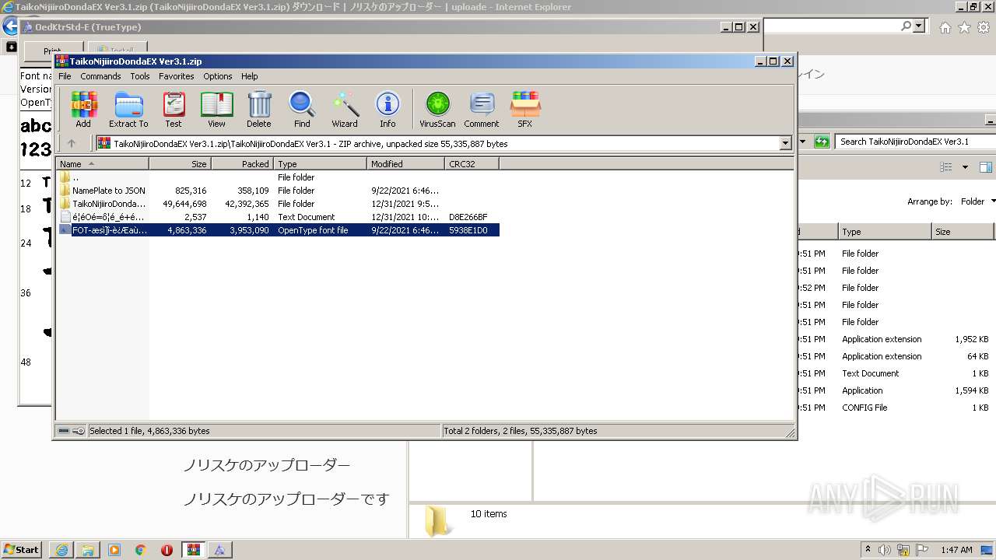Image resolution: width=996 pixels, height=560 pixels.
Task: Select the TaikoNijiiroDonda... folder row
Action: [x=278, y=204]
